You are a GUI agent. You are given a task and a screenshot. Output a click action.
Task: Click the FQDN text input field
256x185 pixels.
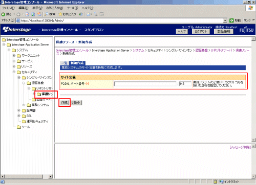145,84
